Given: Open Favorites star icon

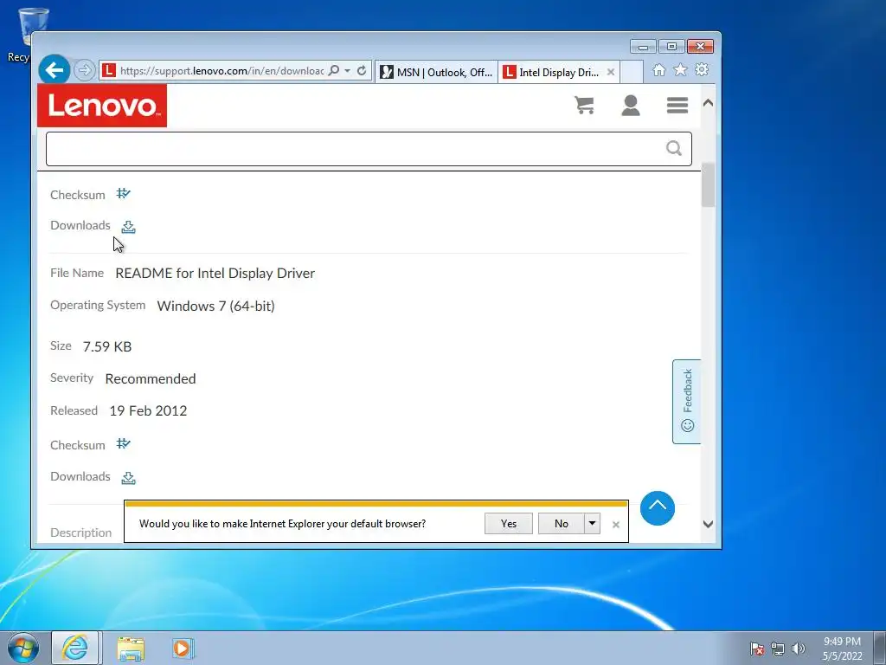Looking at the screenshot, I should click(x=680, y=69).
